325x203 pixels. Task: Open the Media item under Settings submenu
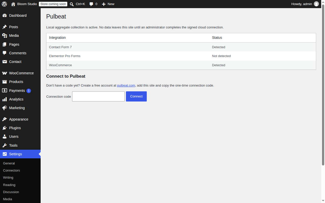[8, 199]
